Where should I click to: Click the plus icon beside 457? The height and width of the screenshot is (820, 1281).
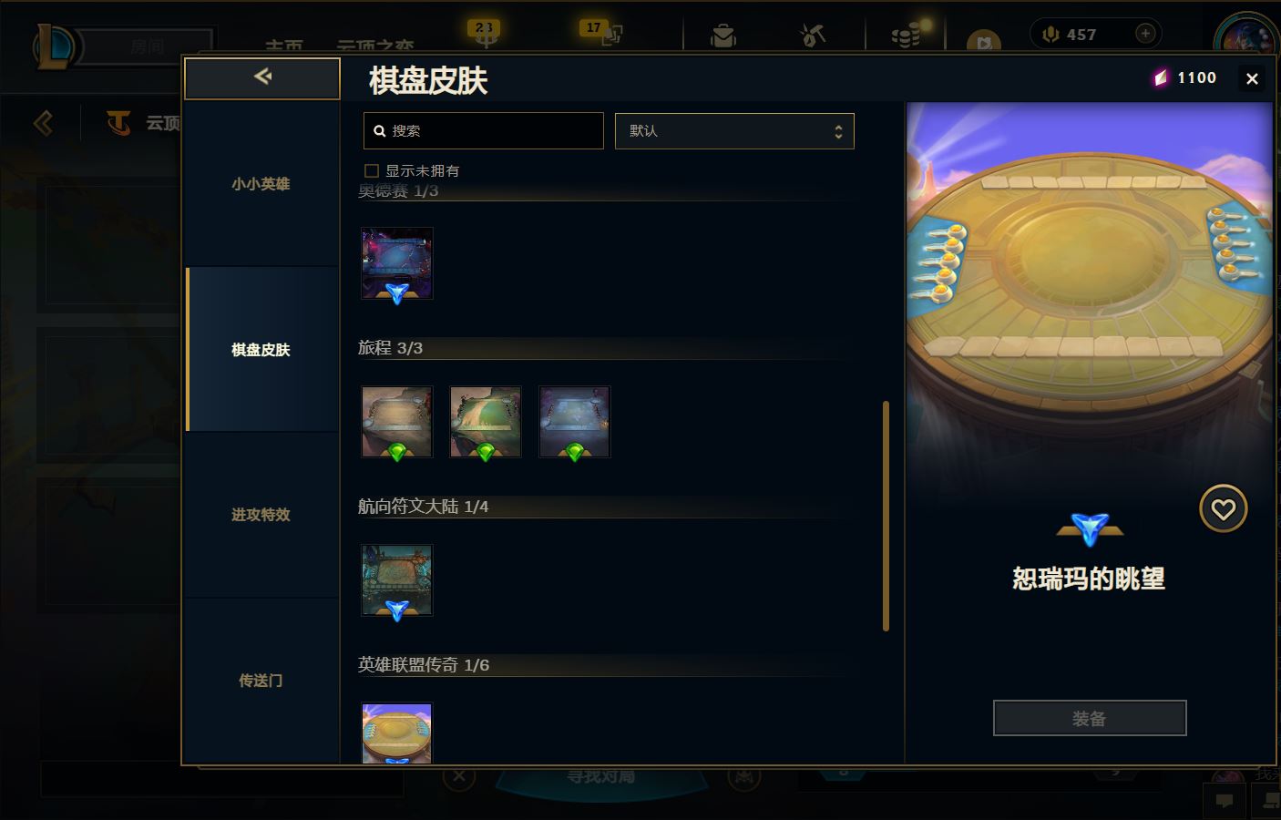click(x=1145, y=34)
